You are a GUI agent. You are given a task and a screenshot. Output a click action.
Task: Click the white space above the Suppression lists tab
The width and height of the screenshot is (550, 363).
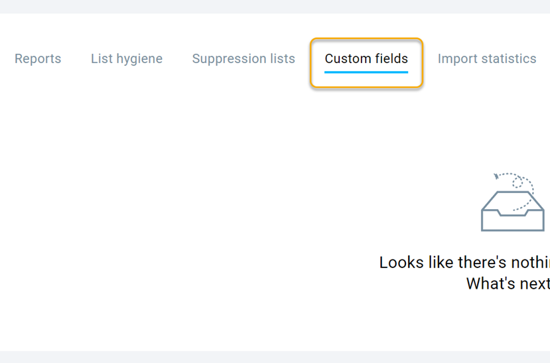pyautogui.click(x=243, y=30)
